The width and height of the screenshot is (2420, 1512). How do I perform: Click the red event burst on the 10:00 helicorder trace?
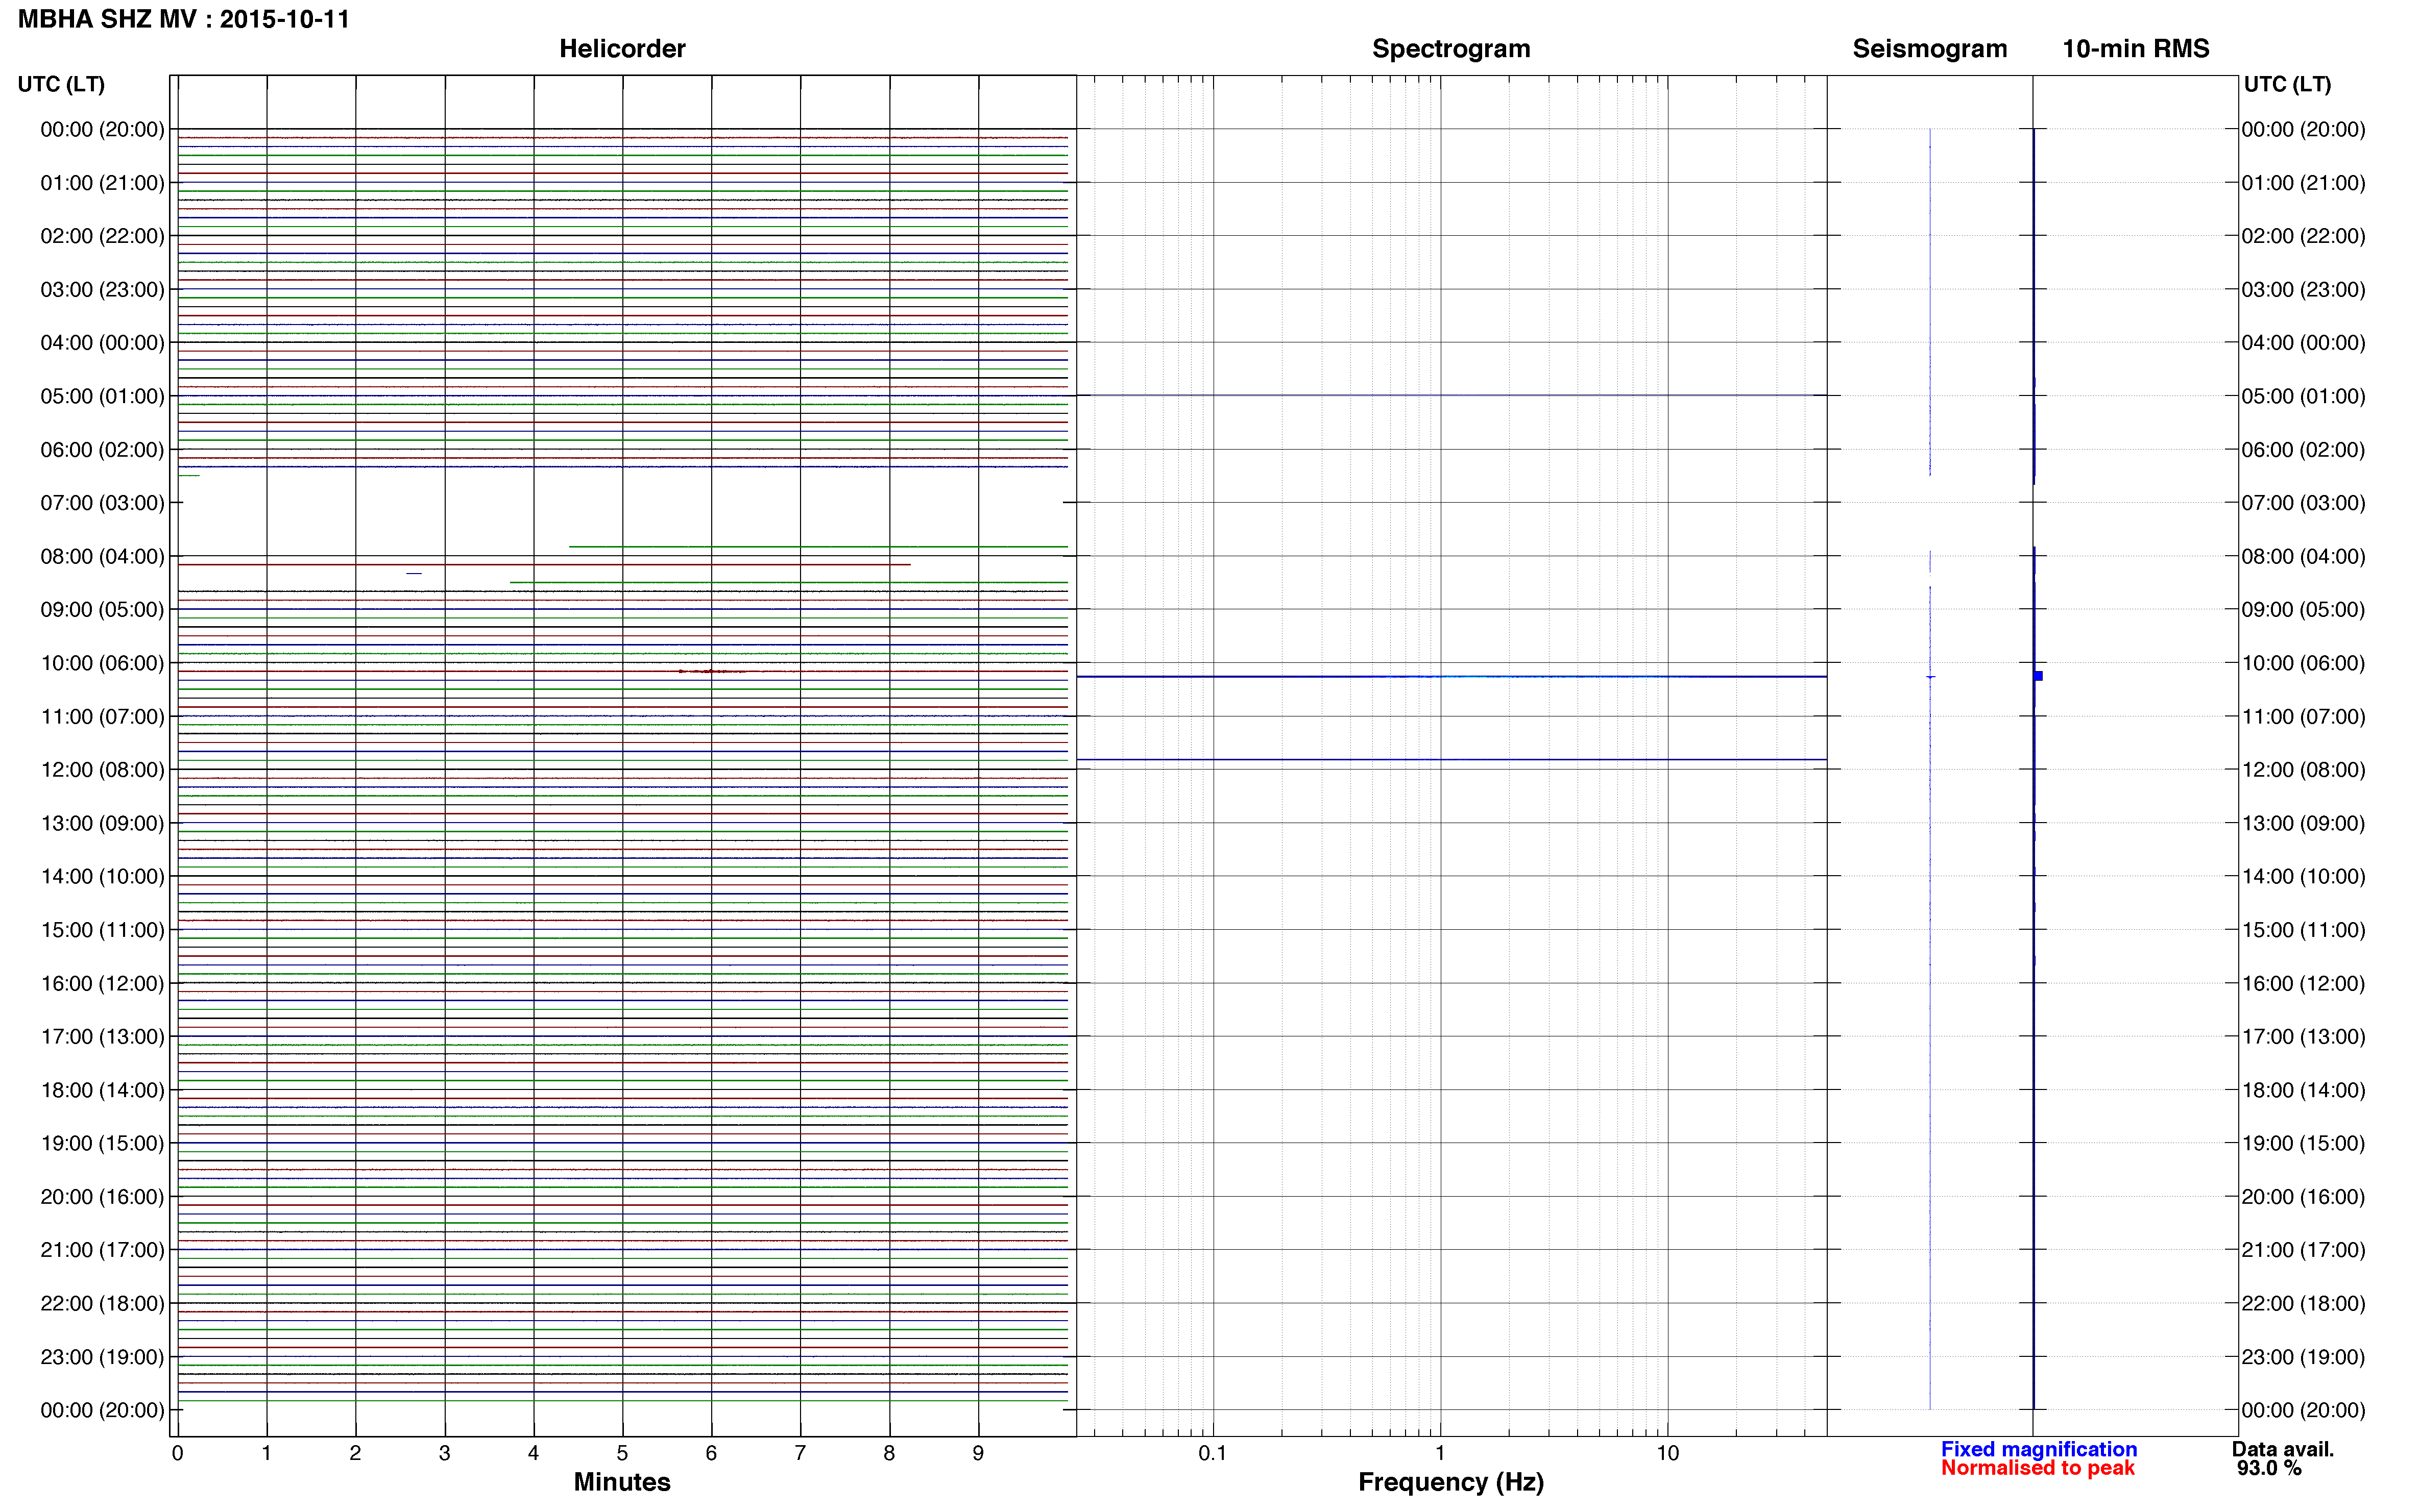tap(712, 671)
